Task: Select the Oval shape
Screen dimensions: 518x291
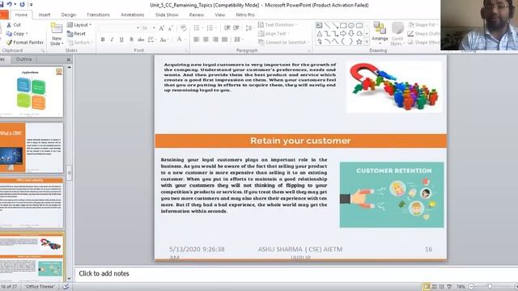Action: click(x=351, y=25)
